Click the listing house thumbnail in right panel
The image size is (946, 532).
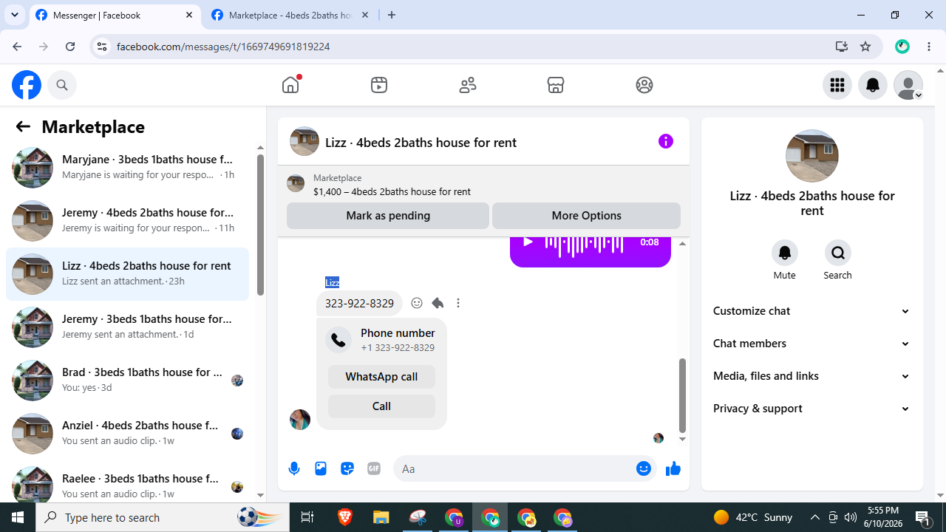coord(812,156)
